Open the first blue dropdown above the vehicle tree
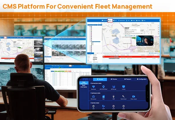This screenshot has height=120, width=175. click(90, 25)
